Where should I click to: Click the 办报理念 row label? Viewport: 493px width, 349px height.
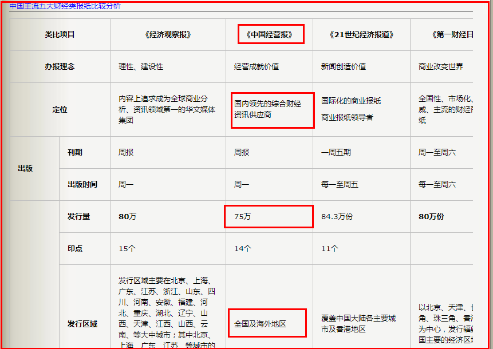[x=60, y=66]
